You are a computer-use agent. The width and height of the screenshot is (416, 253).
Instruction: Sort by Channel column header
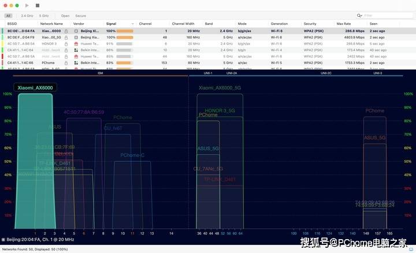[x=145, y=24]
